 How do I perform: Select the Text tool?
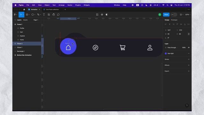(x=44, y=15)
